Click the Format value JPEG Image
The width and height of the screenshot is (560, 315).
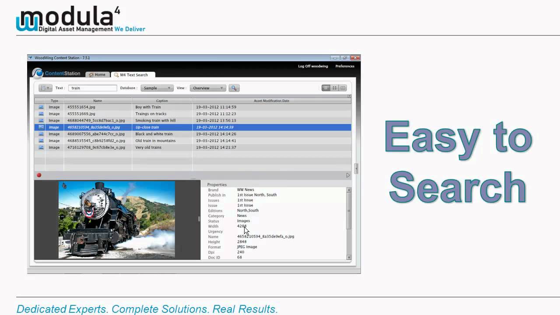[247, 247]
